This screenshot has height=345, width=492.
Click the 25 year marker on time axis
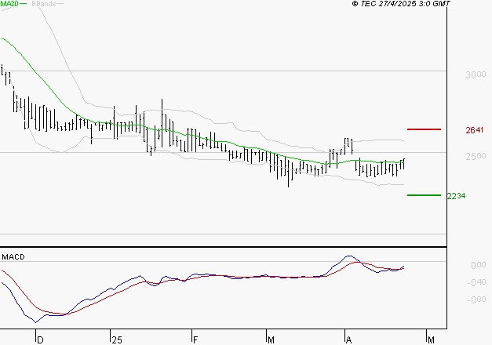pyautogui.click(x=116, y=339)
